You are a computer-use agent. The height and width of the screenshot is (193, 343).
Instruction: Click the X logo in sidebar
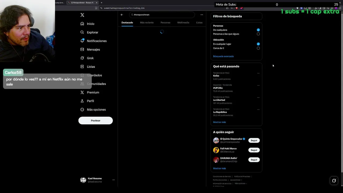point(82,15)
